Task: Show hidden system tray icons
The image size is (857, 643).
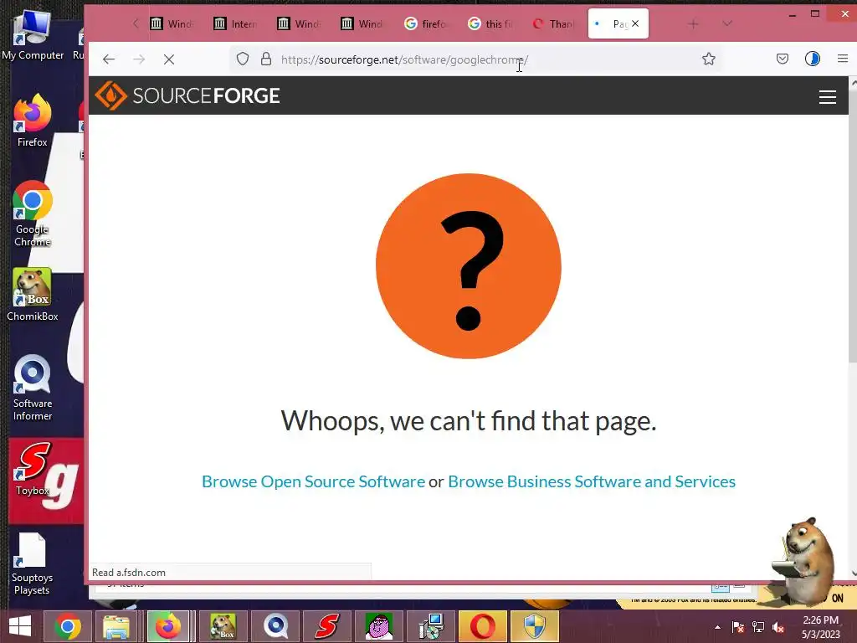Action: click(x=717, y=627)
